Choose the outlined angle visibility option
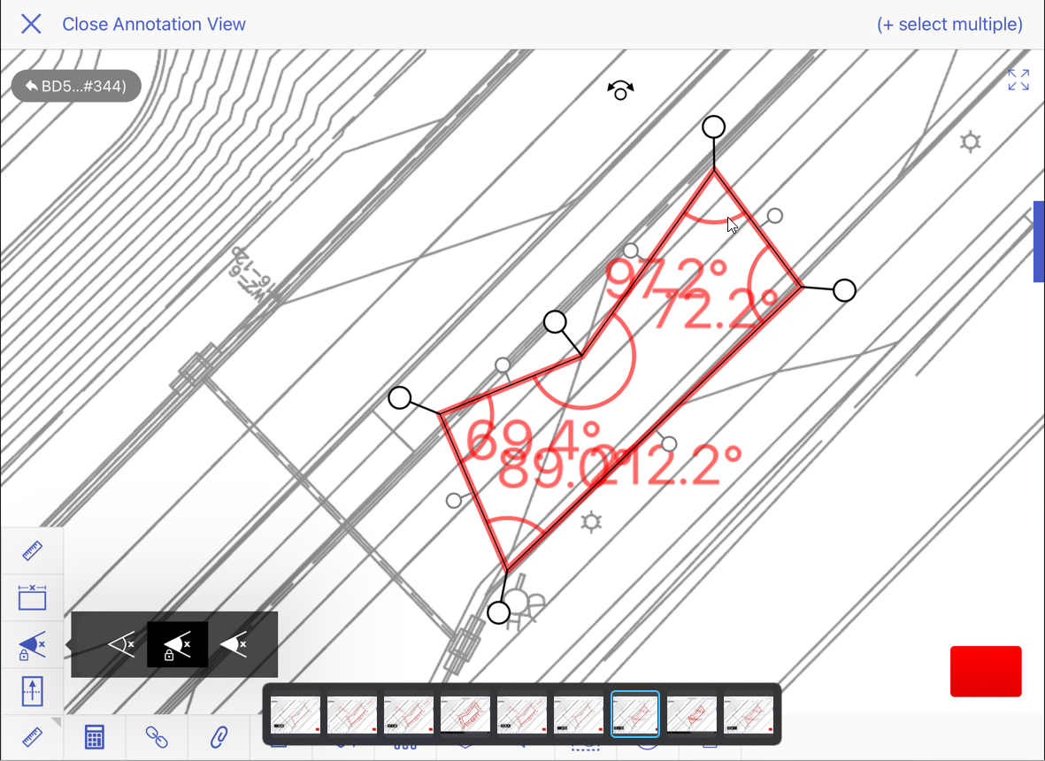Screen dimensions: 1045x761 point(121,644)
